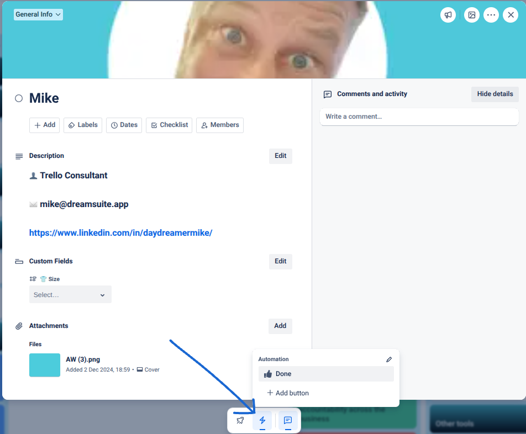The width and height of the screenshot is (526, 434).
Task: Open the cover image icon in header
Action: pyautogui.click(x=471, y=15)
